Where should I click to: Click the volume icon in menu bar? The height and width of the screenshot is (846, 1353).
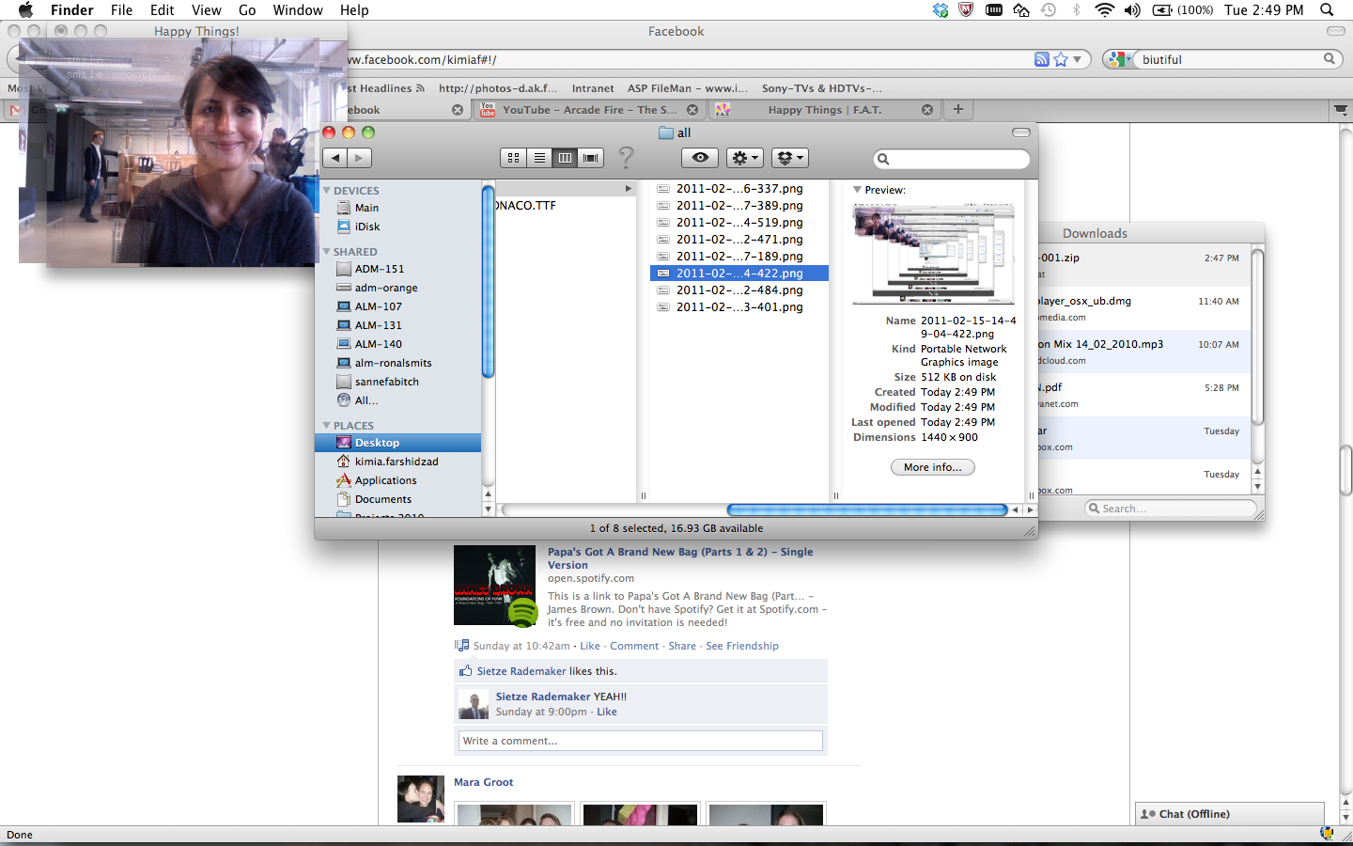[1132, 10]
